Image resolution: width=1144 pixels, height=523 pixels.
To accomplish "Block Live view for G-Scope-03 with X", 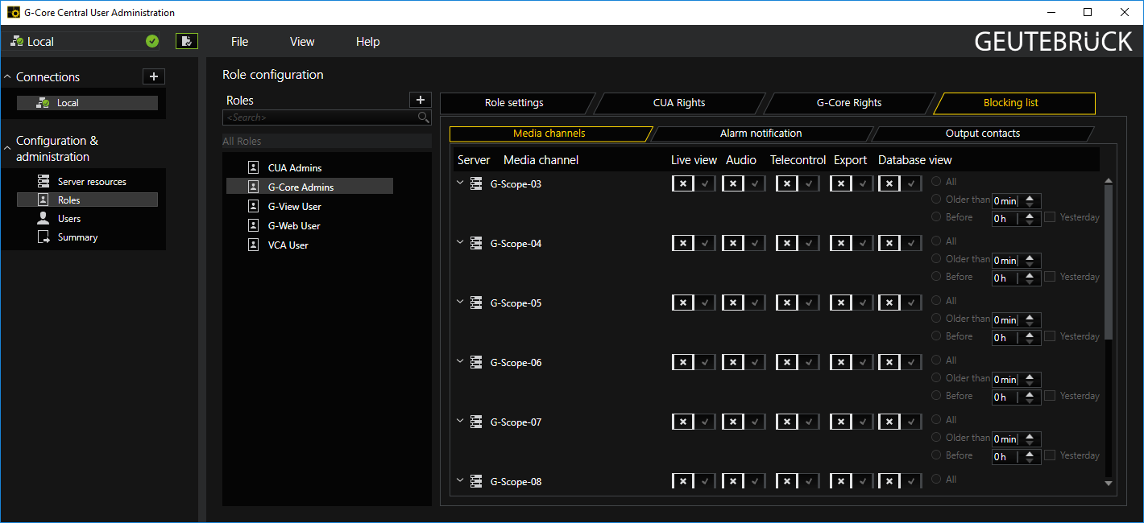I will click(682, 183).
